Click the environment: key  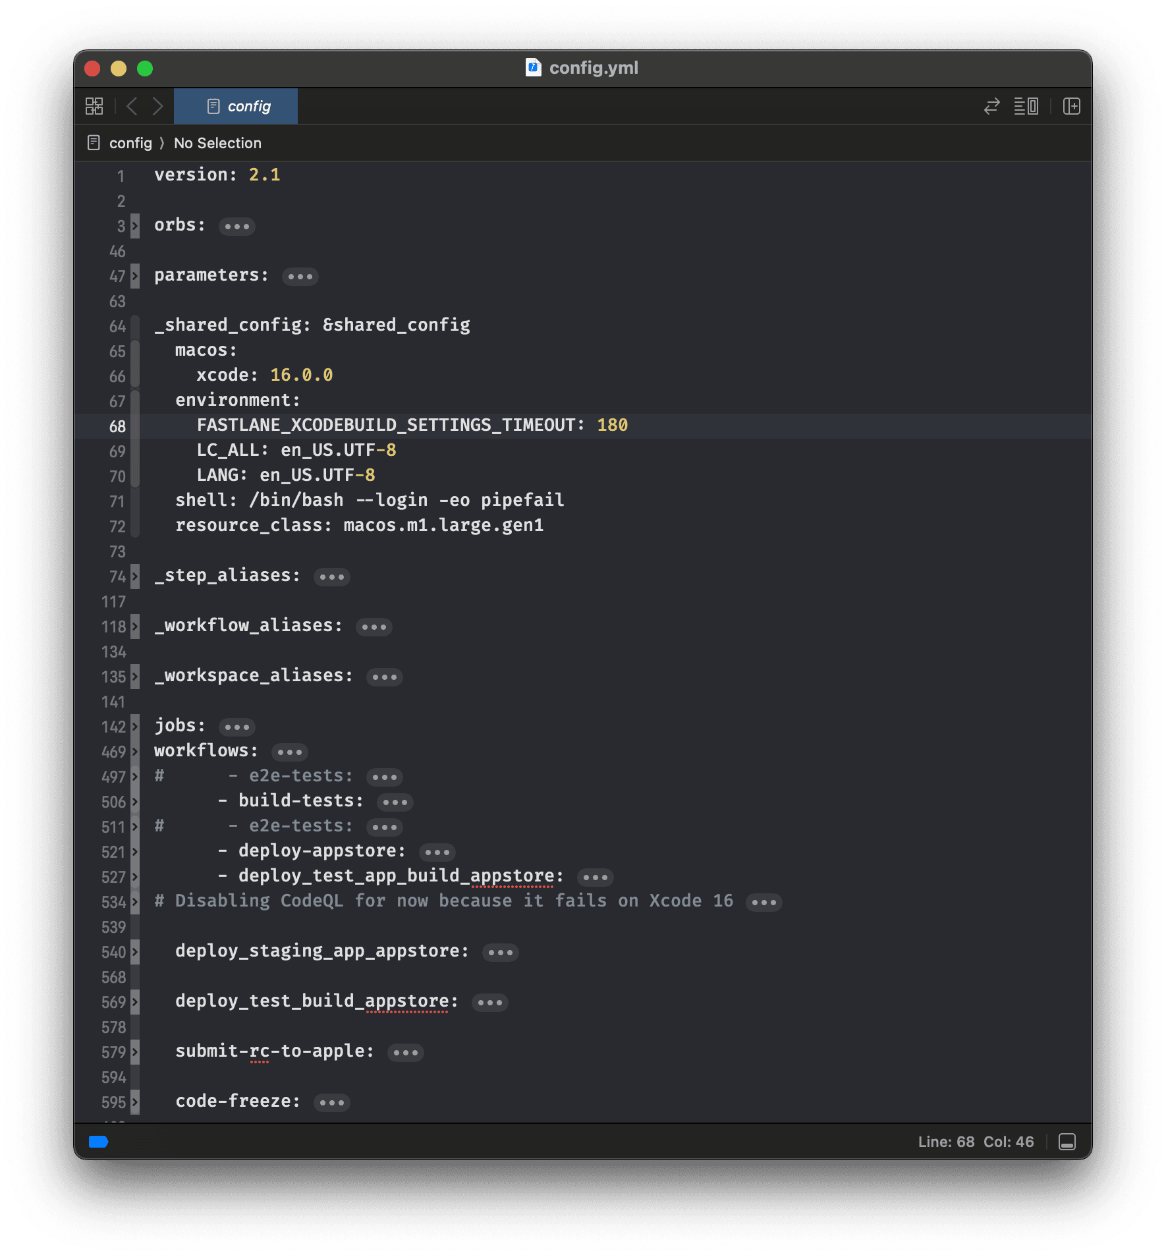(238, 400)
